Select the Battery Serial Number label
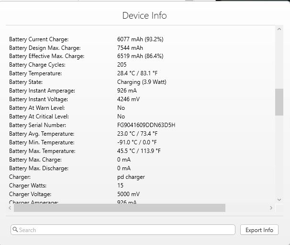The height and width of the screenshot is (245, 290). [37, 125]
